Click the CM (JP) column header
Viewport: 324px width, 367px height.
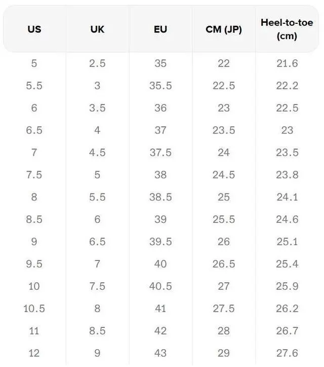(x=224, y=29)
